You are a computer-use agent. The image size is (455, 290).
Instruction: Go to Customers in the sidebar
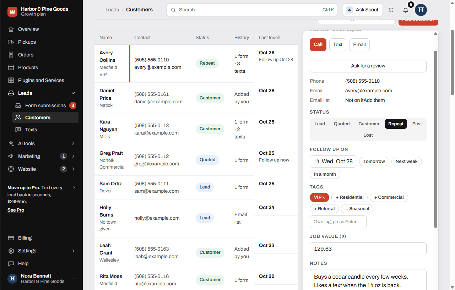coord(45,117)
